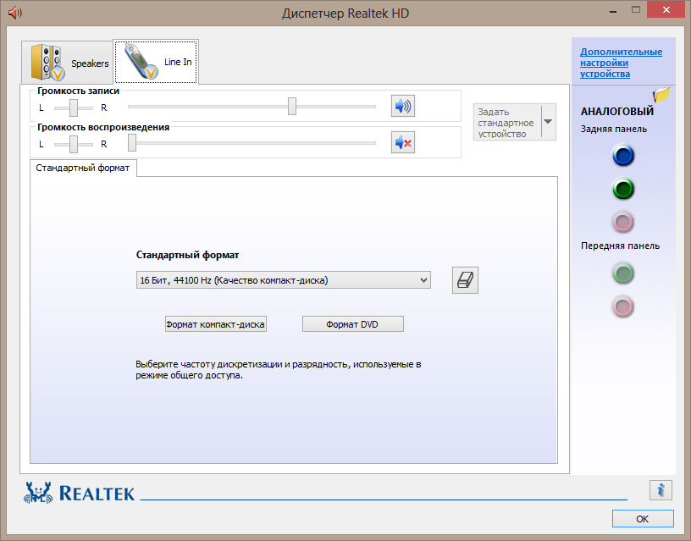
Task: Select the pink front panel jack
Action: coord(623,306)
